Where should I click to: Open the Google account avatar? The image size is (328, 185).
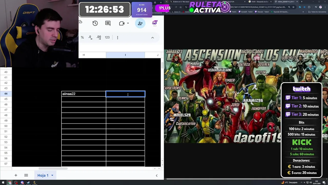point(155,23)
